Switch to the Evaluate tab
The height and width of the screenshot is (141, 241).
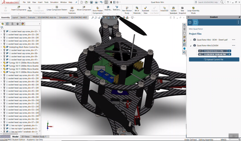pyautogui.click(x=31, y=17)
